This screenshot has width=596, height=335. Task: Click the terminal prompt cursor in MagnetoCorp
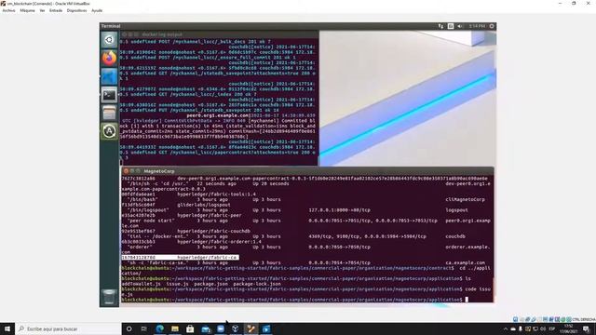pyautogui.click(x=467, y=300)
